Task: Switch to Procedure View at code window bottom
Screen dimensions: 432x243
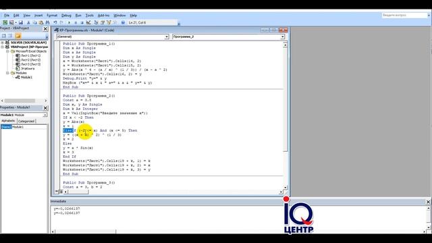Action: 57,192
